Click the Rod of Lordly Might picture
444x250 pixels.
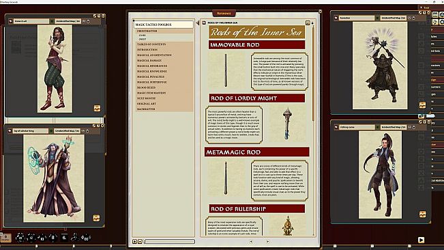[287, 124]
